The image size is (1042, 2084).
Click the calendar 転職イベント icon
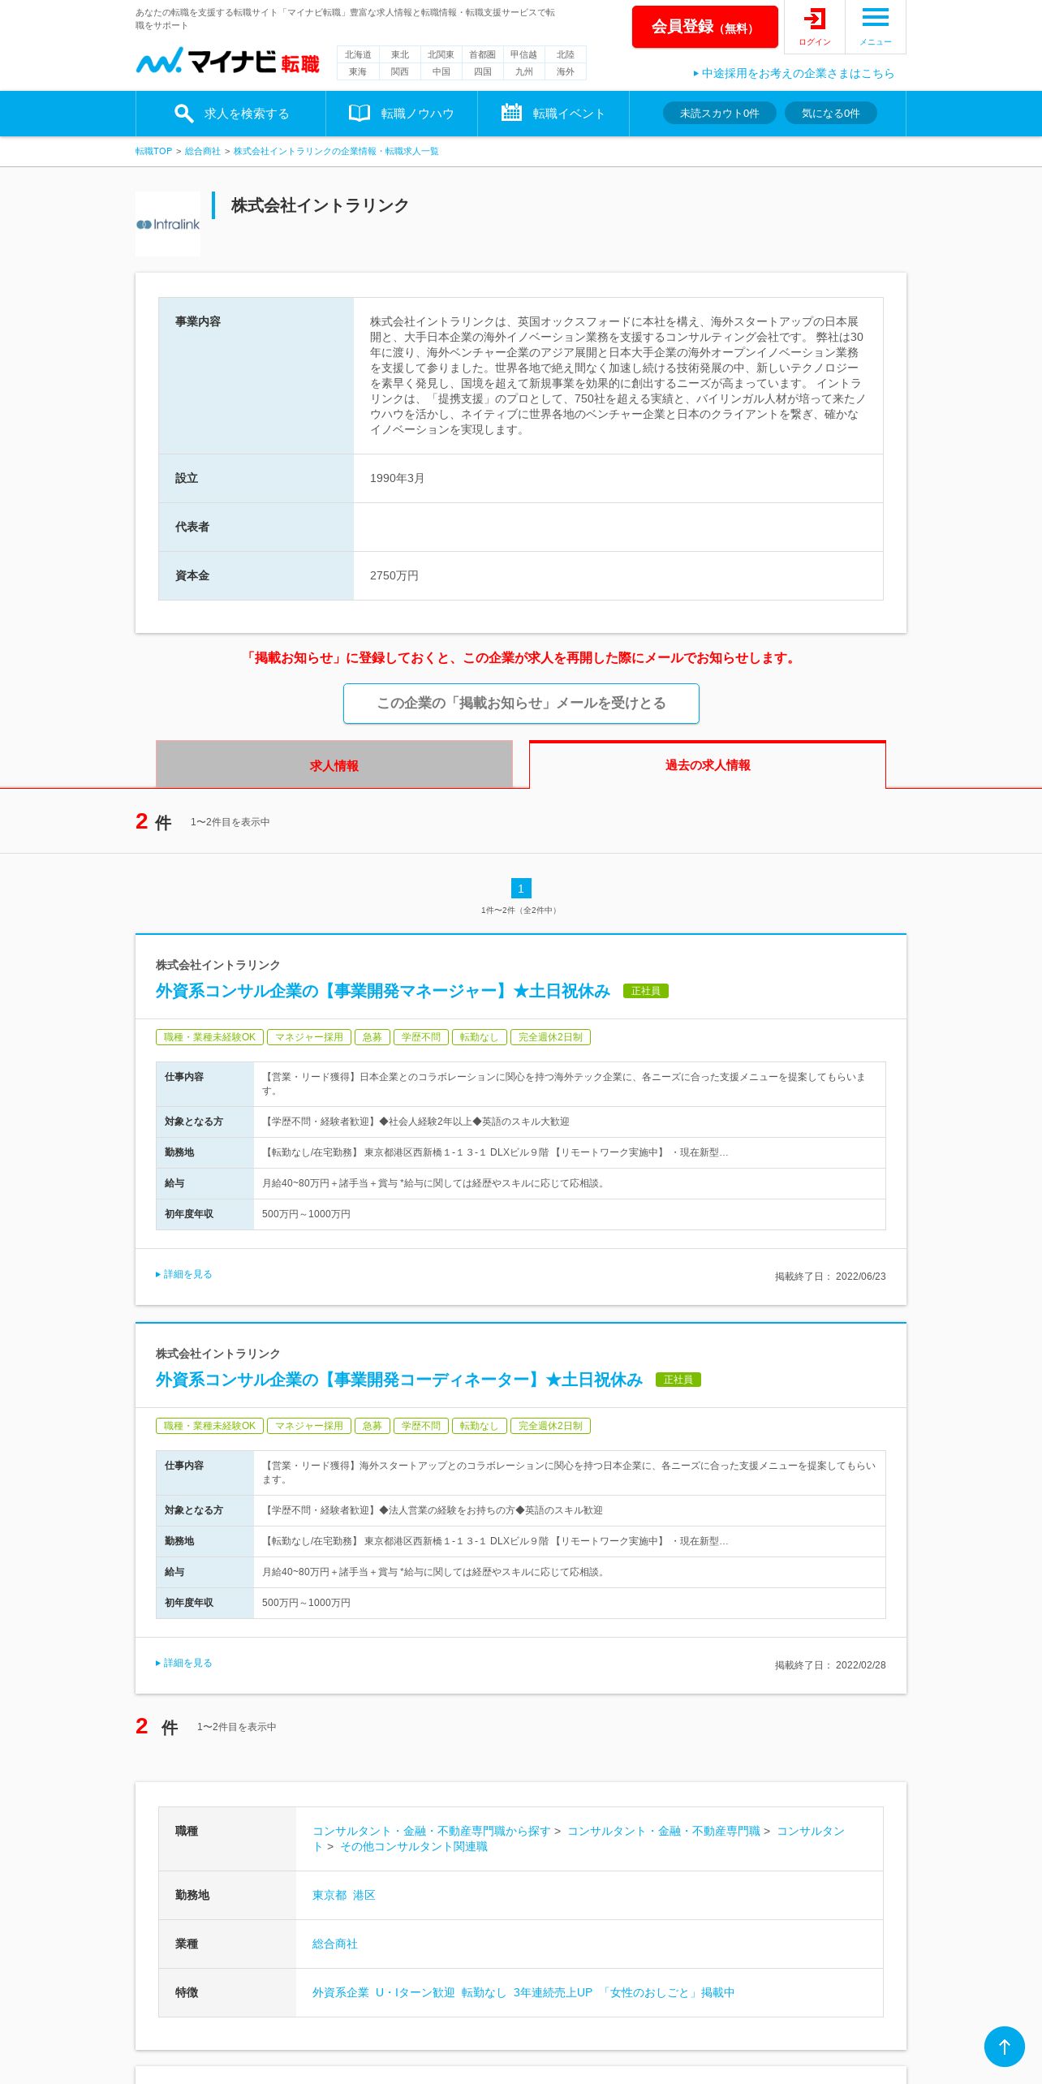click(x=511, y=112)
